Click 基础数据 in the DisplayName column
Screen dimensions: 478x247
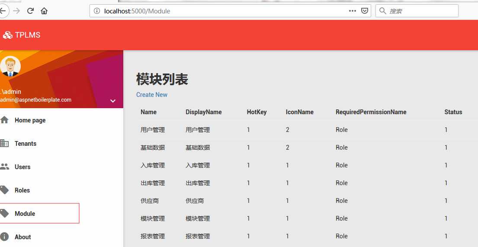tap(198, 147)
